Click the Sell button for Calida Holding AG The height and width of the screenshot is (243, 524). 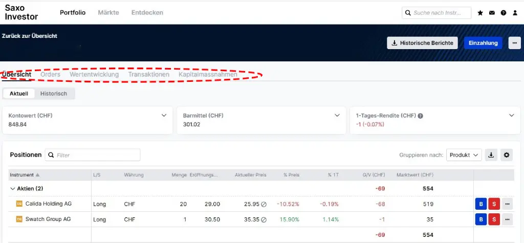pos(494,204)
